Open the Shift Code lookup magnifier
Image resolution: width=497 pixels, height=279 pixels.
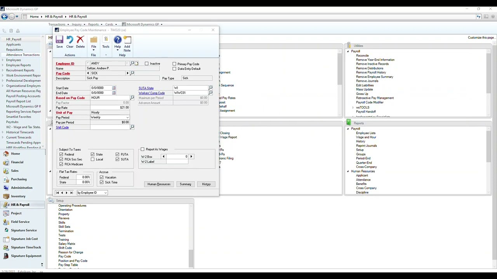click(x=132, y=127)
